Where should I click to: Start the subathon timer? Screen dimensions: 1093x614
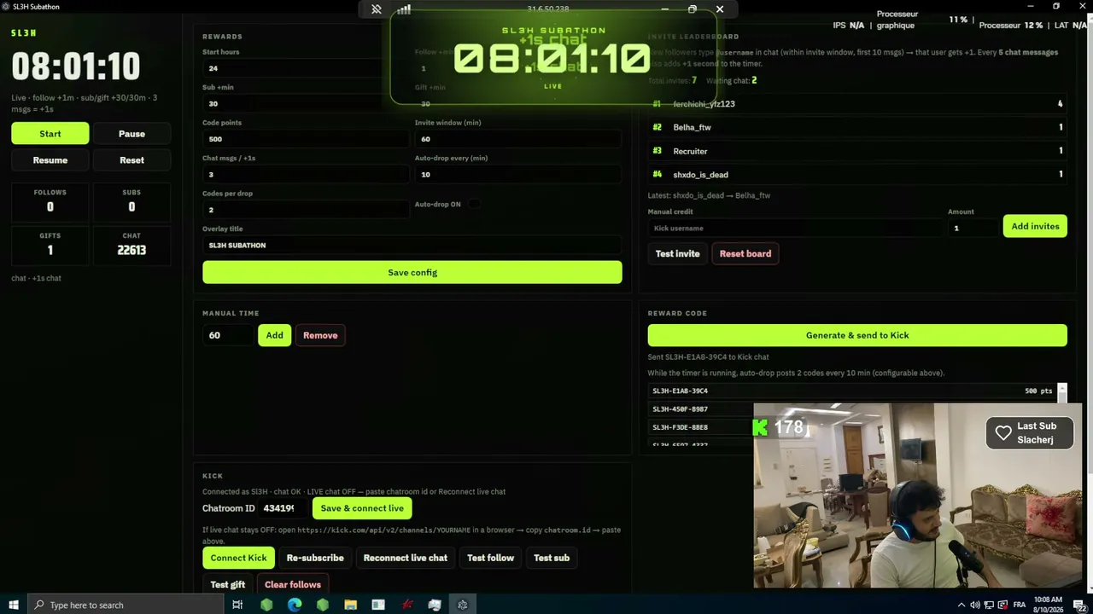[50, 133]
